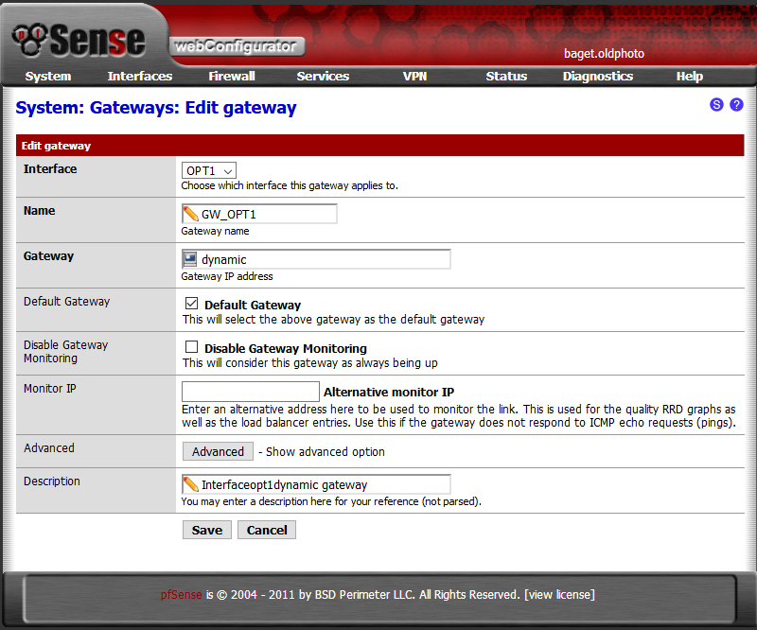757x630 pixels.
Task: Enable Disable Gateway Monitoring checkbox
Action: (192, 348)
